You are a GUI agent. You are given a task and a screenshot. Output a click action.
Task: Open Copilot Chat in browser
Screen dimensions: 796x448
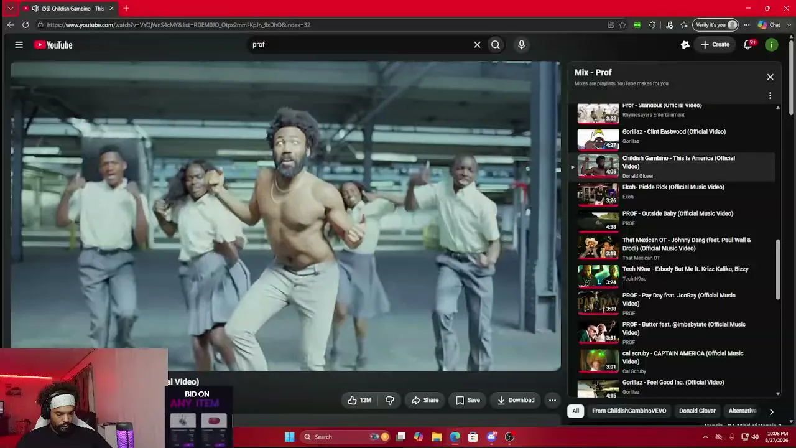tap(769, 25)
